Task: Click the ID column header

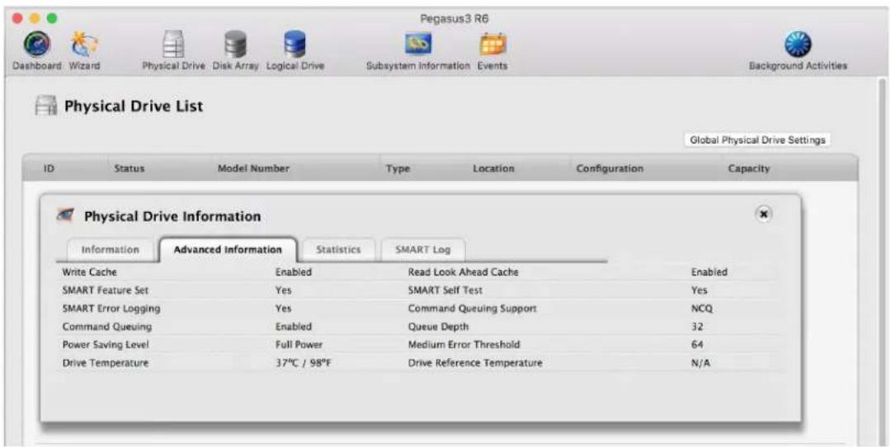Action: (49, 168)
